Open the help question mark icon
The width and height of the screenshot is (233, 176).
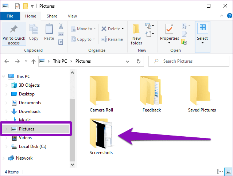(230, 16)
